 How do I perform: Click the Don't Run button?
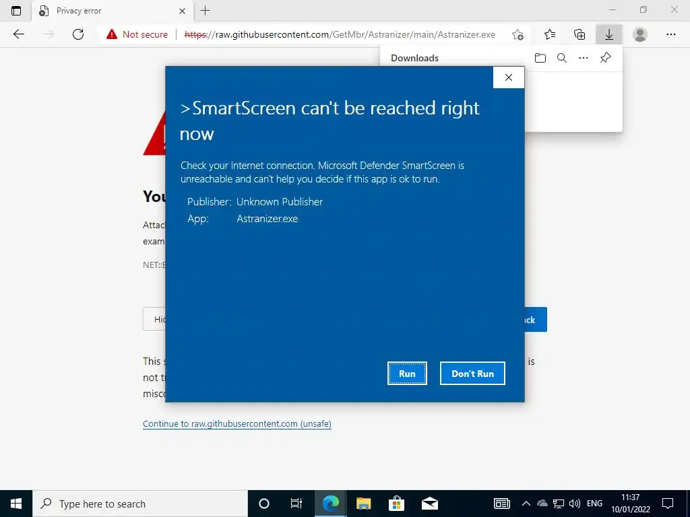472,373
